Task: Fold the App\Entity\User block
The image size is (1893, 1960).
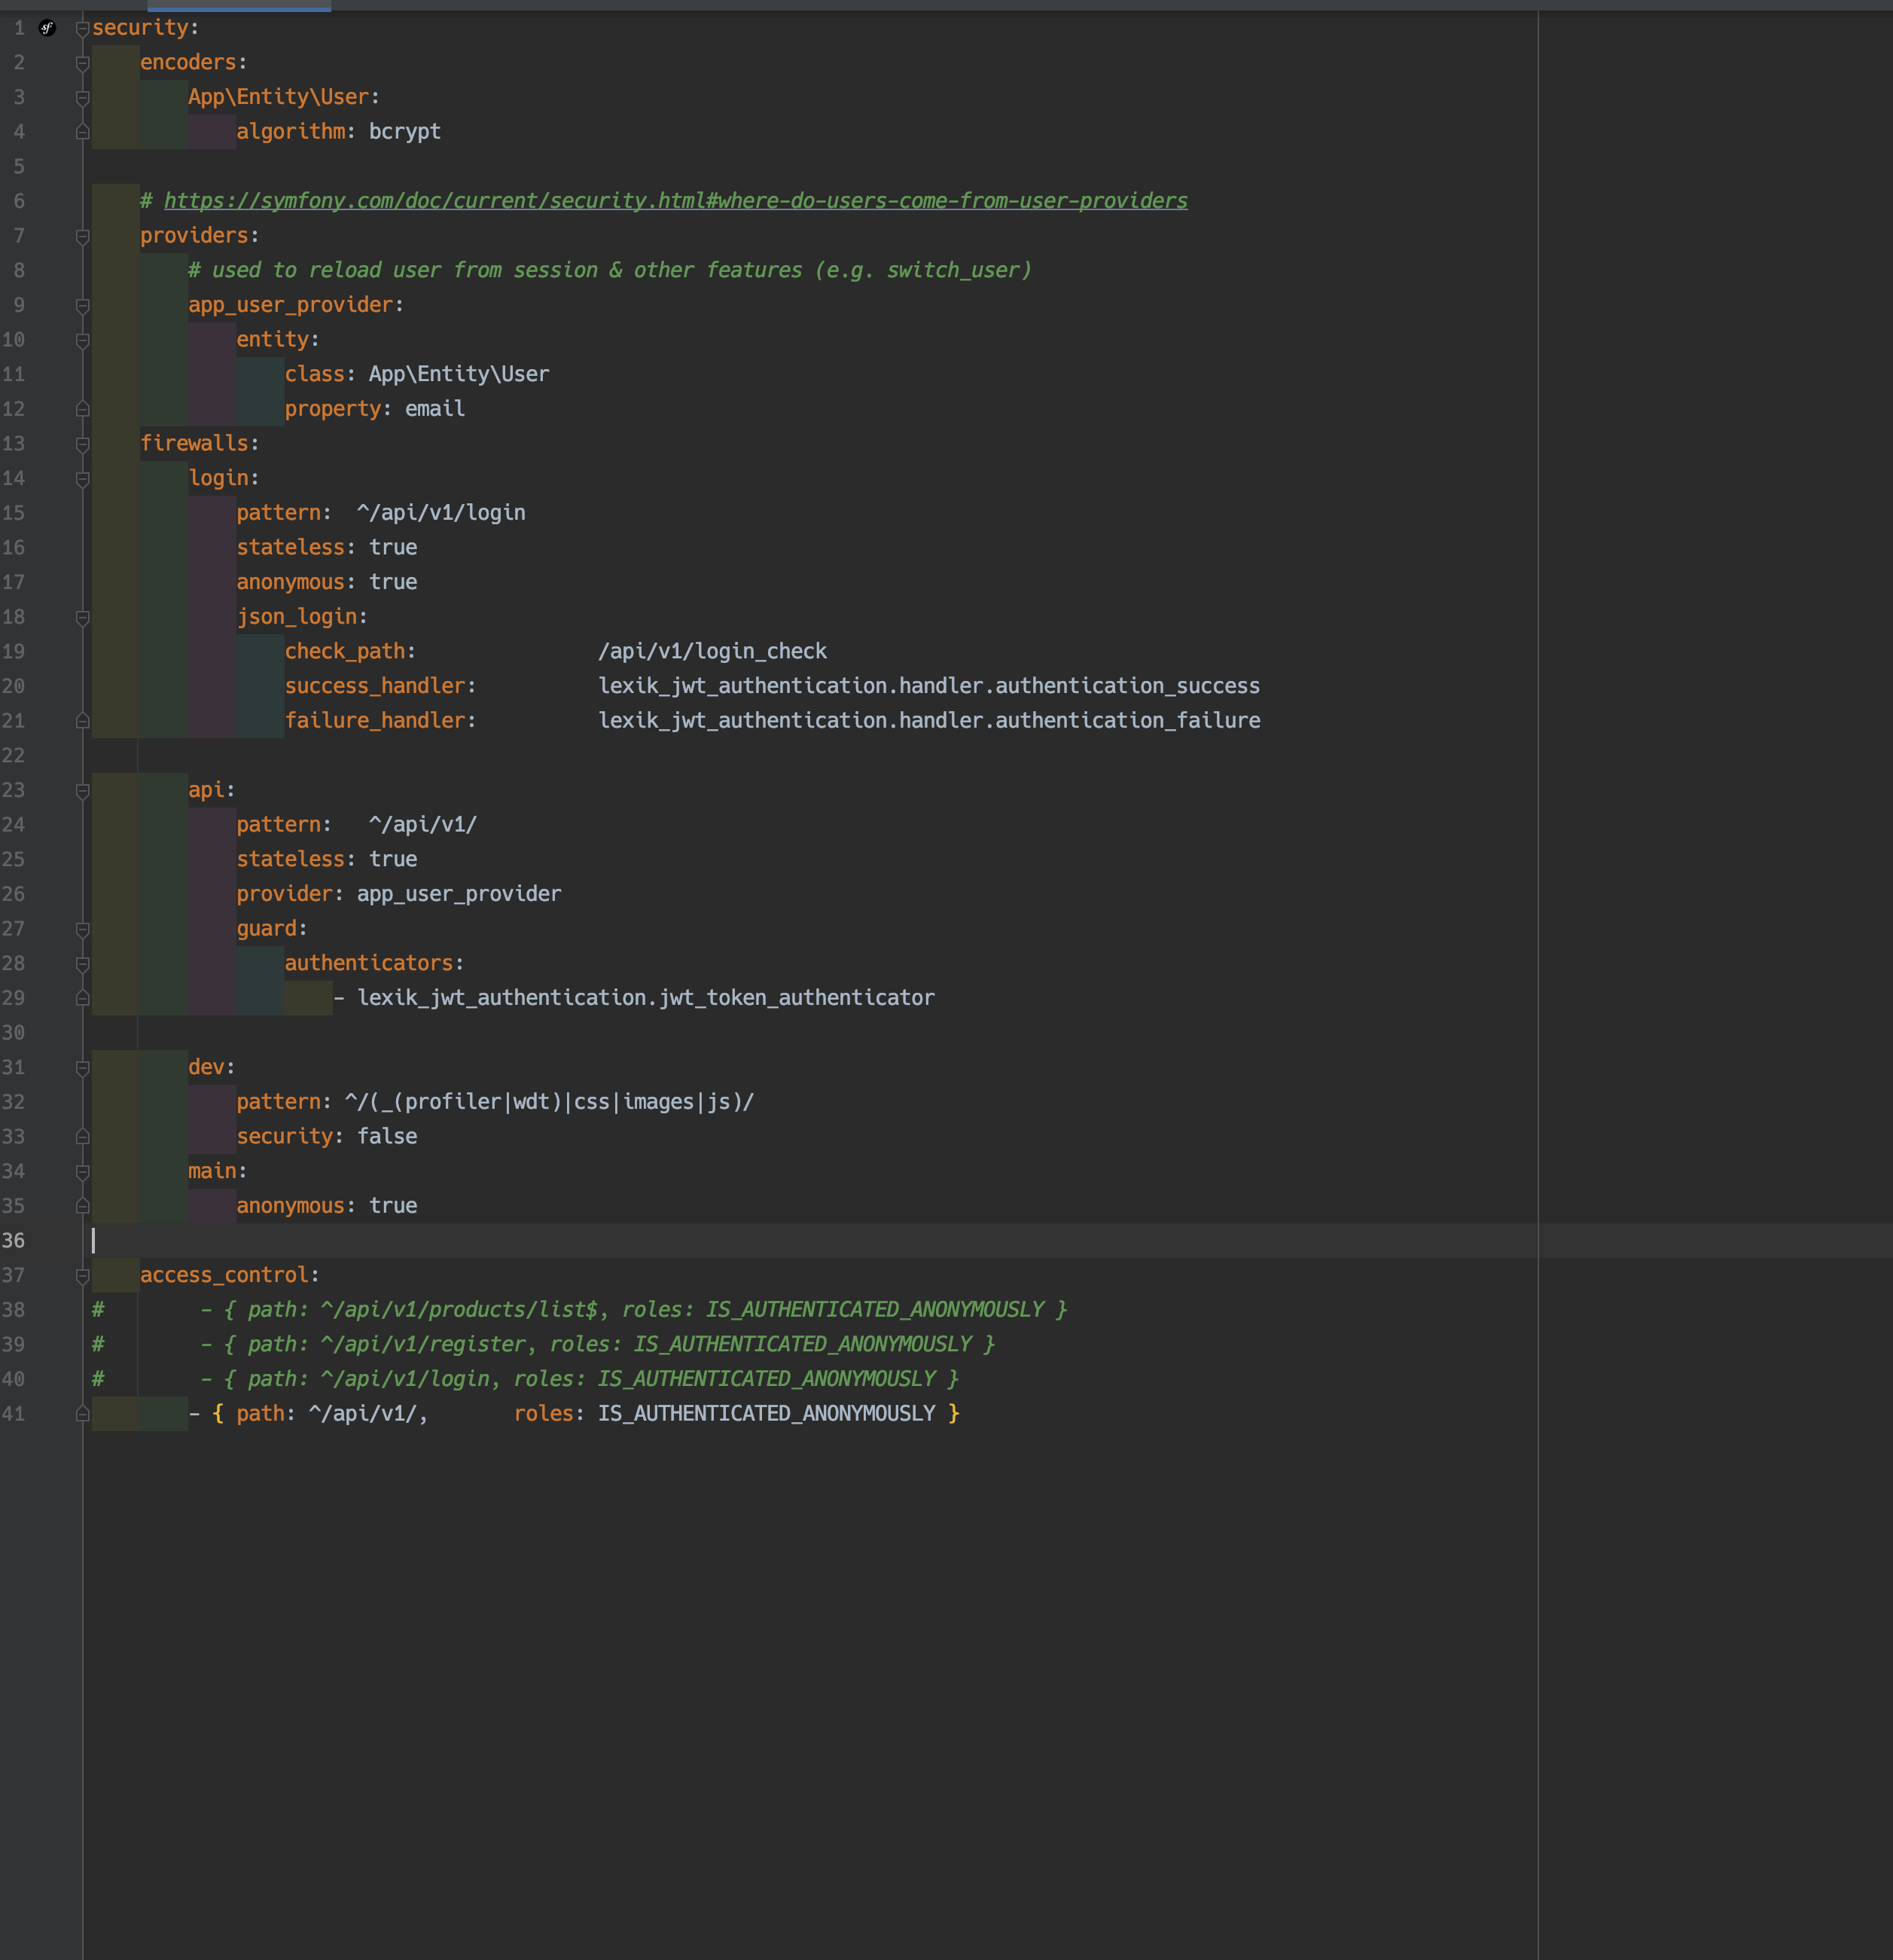Action: tap(83, 98)
